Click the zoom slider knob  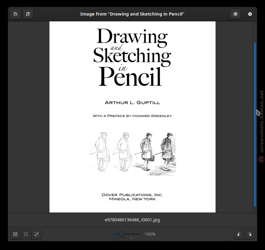[122, 234]
